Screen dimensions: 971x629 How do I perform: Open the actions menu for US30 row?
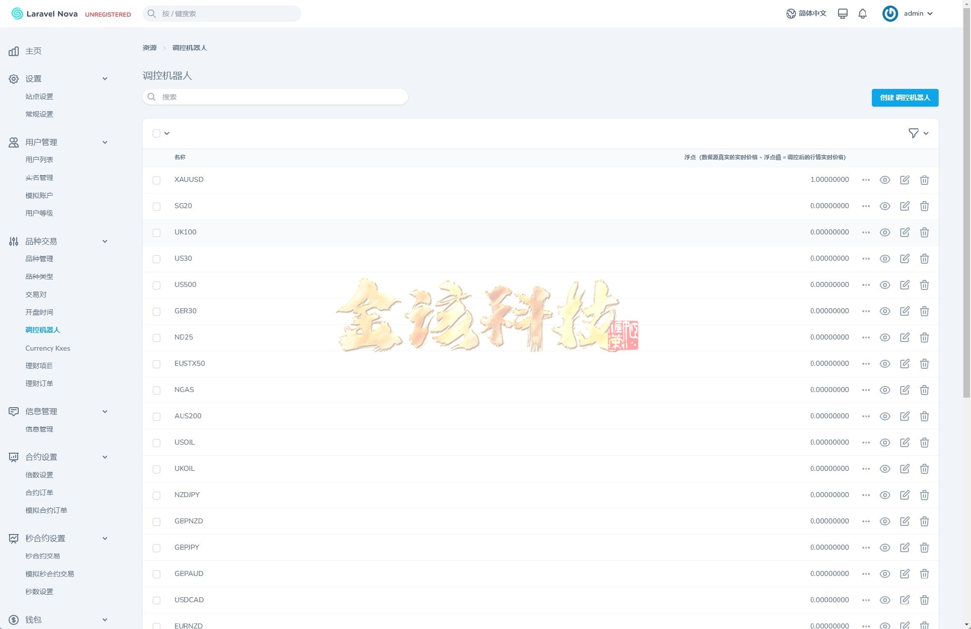click(865, 259)
